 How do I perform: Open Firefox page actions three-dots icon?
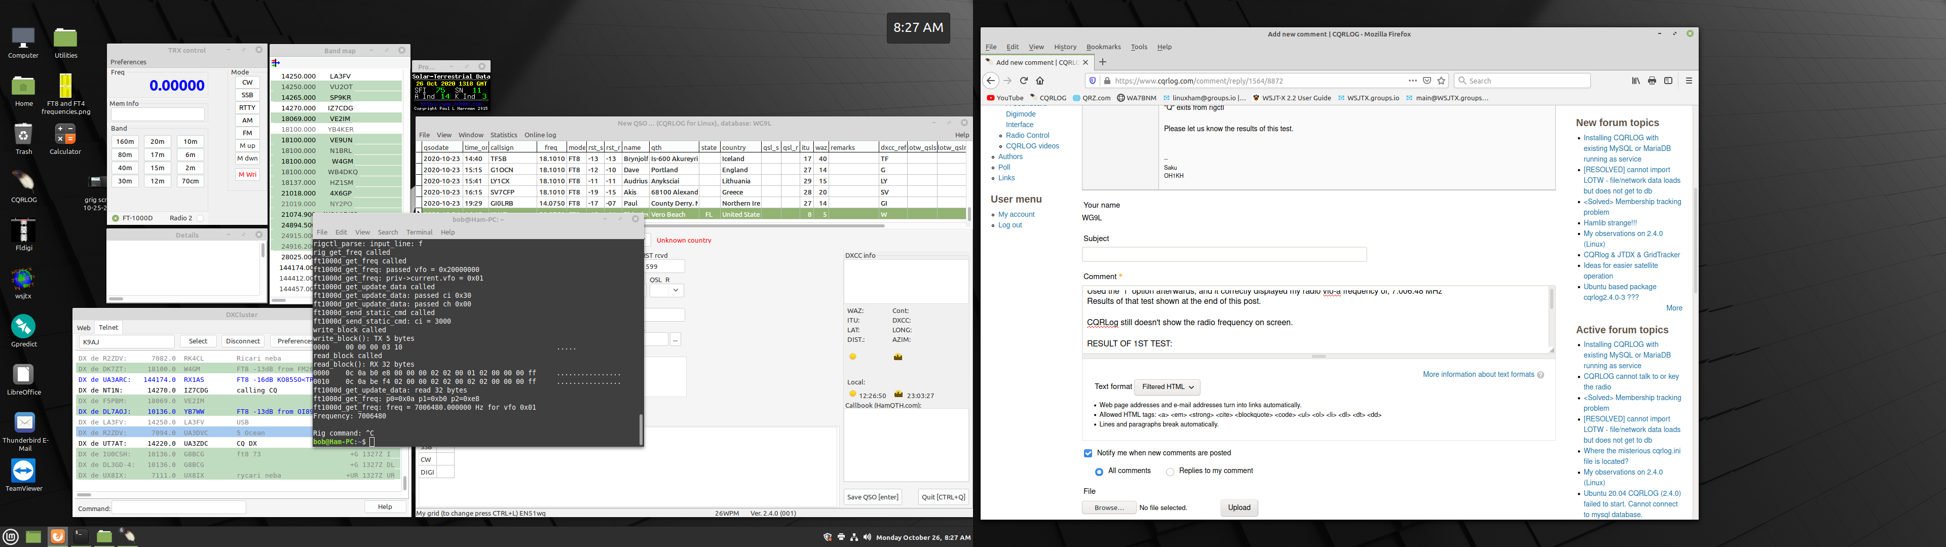(1413, 81)
